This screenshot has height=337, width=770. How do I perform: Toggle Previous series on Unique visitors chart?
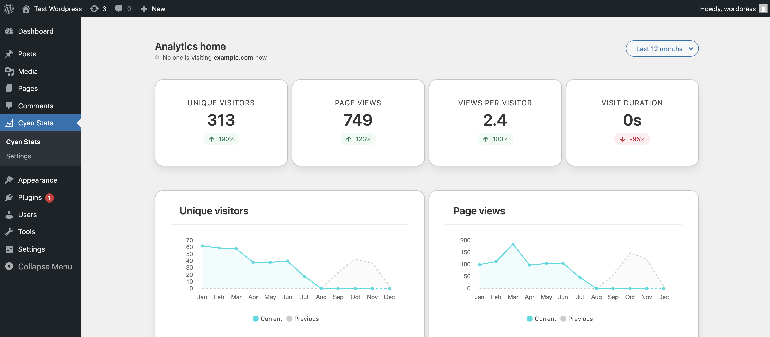point(302,318)
